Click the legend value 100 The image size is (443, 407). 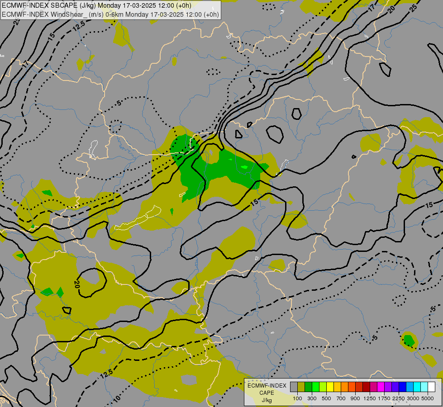click(297, 398)
